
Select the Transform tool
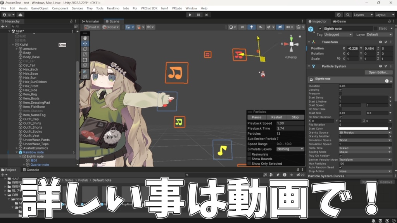pos(85,65)
